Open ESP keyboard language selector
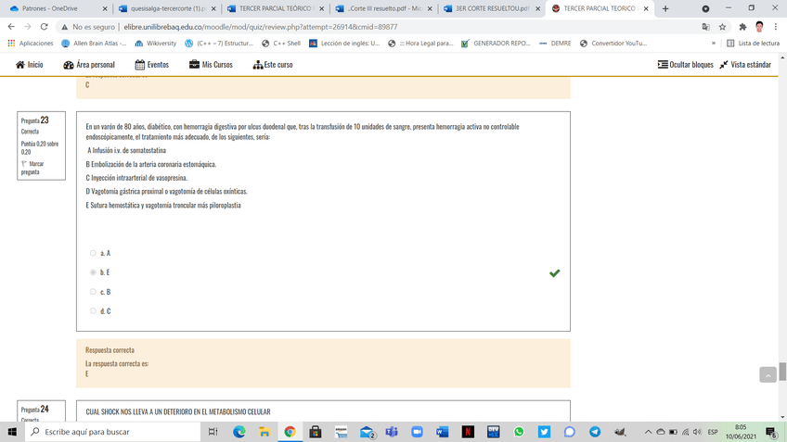Screen dimensions: 787x442 [x=713, y=432]
